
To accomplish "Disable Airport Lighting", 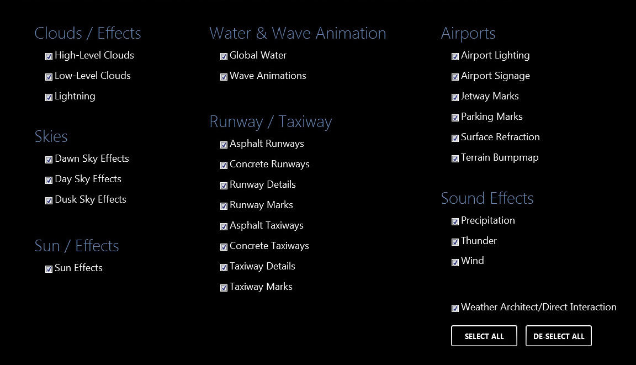I will (x=455, y=56).
